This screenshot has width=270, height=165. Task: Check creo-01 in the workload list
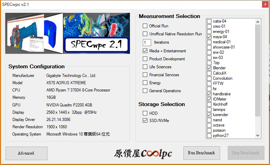coord(209,26)
